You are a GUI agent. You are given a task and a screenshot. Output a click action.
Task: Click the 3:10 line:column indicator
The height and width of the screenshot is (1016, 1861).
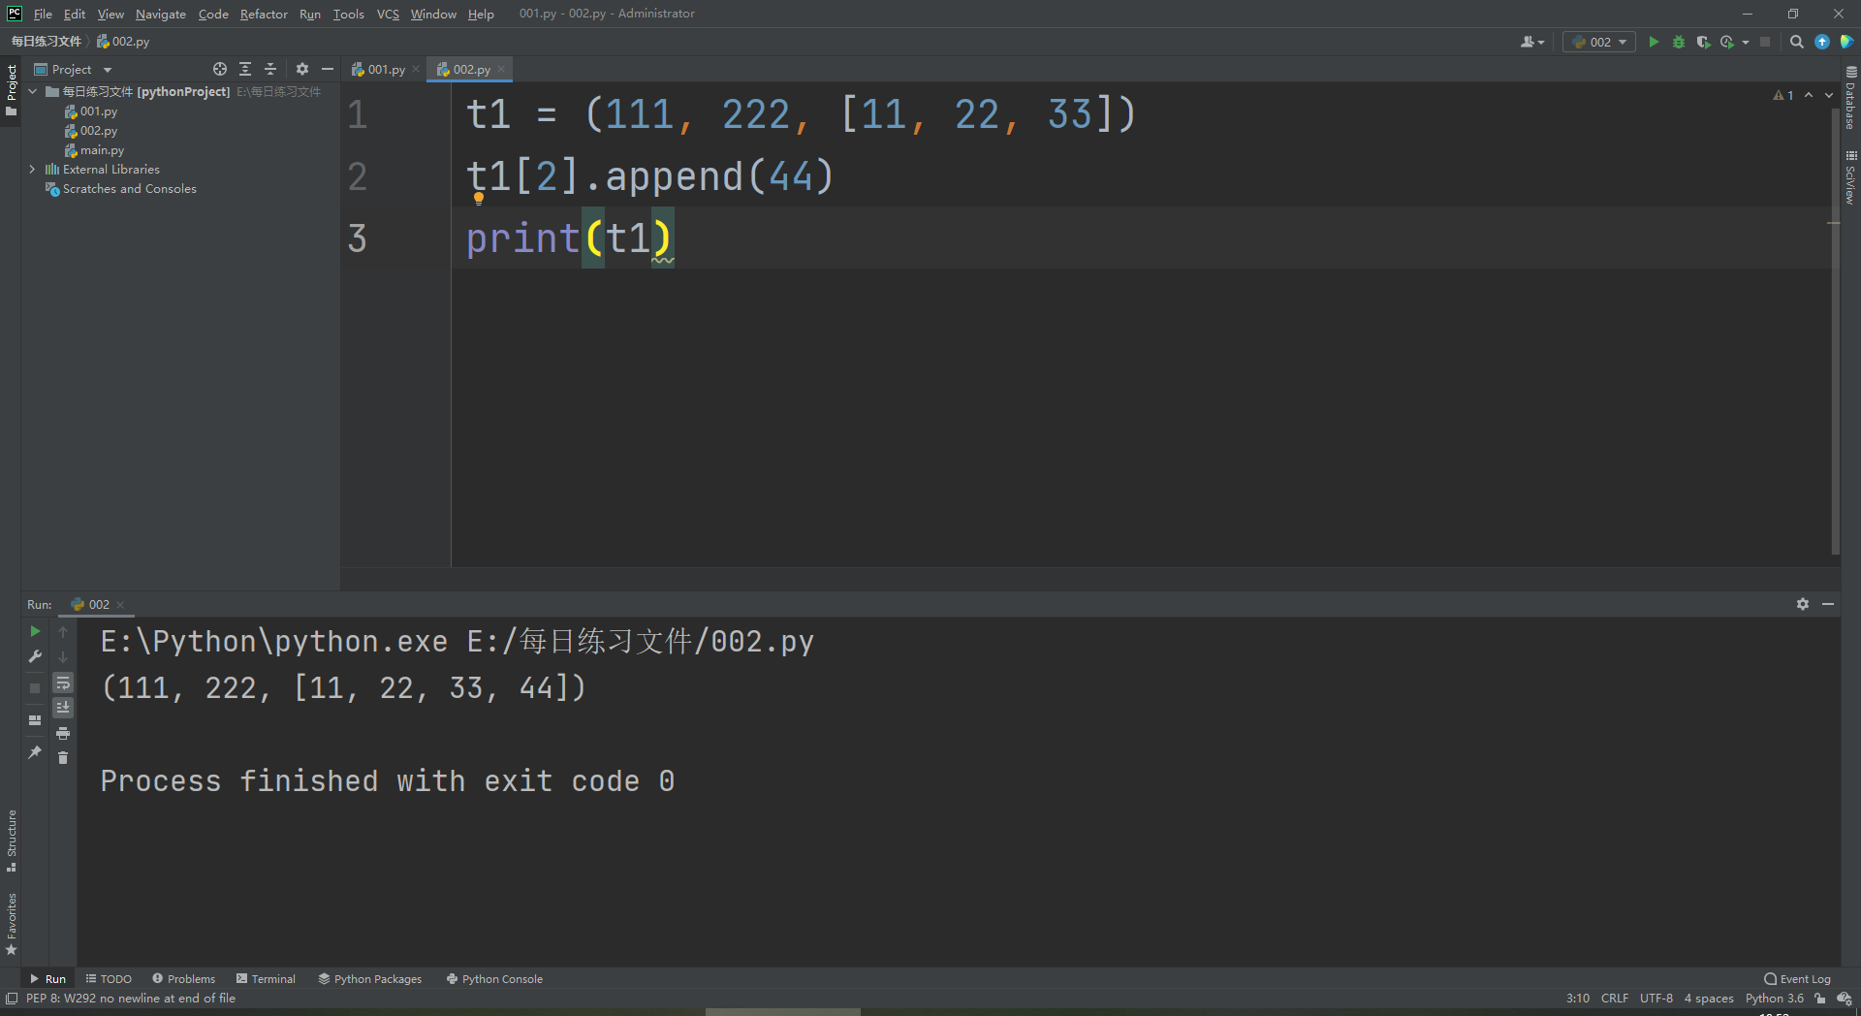[1578, 999]
